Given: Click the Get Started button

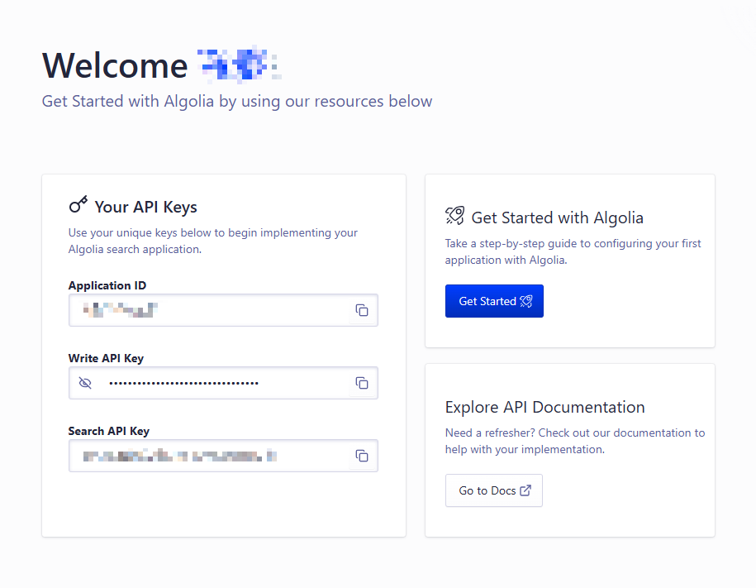Looking at the screenshot, I should (x=494, y=301).
